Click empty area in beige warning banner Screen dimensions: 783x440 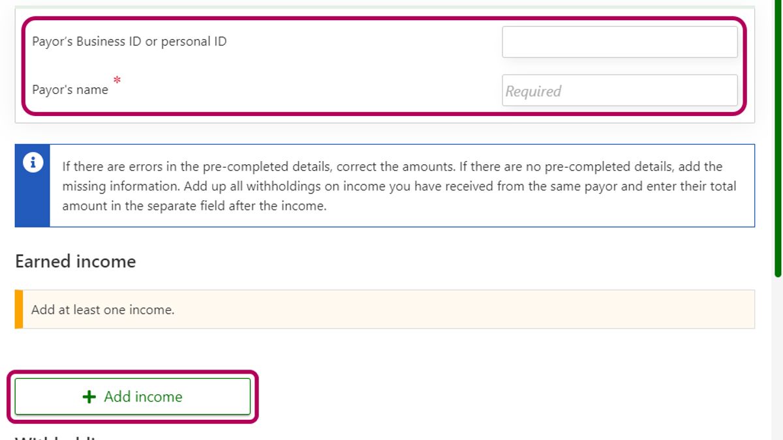[457, 310]
